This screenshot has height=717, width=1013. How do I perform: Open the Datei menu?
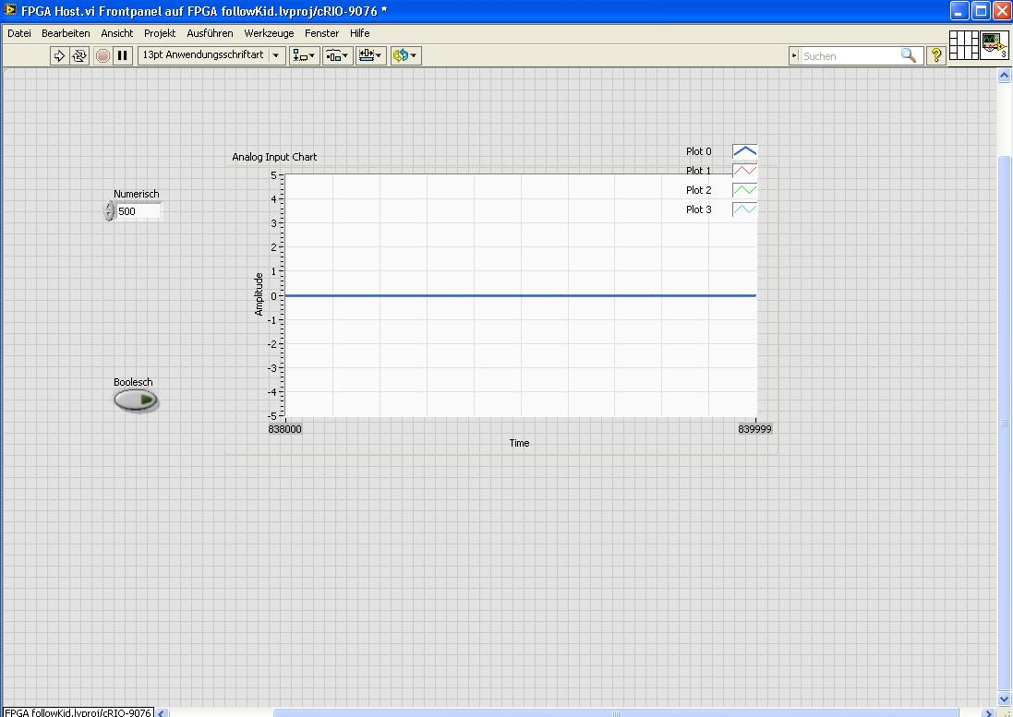point(19,33)
